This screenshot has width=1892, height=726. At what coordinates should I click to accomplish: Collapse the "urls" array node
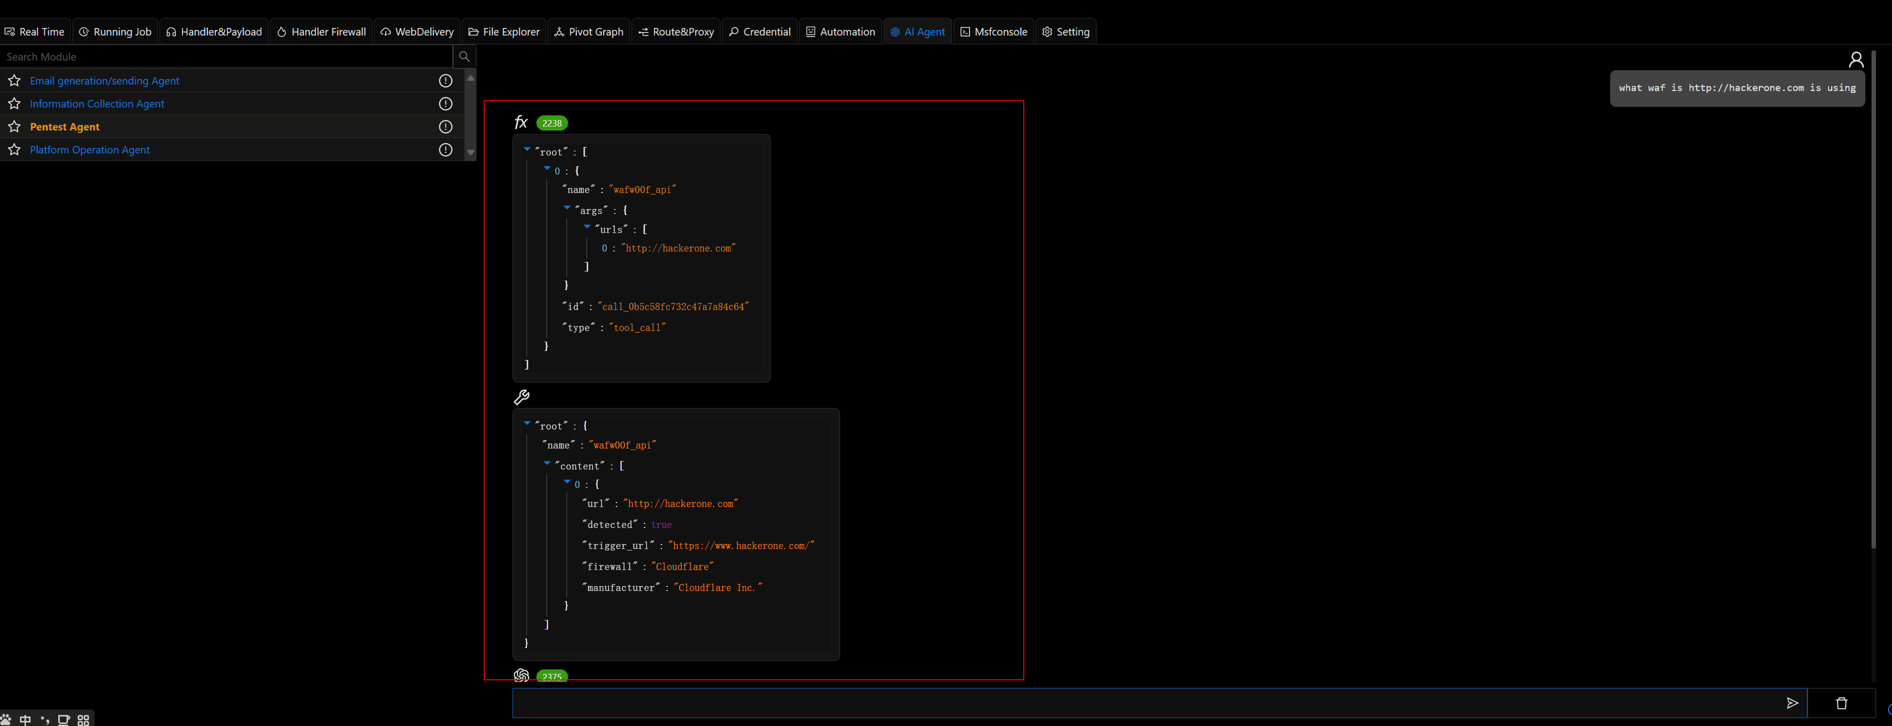point(587,227)
